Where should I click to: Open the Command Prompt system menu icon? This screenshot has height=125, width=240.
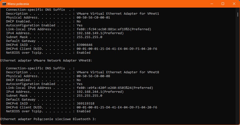(x=4, y=4)
